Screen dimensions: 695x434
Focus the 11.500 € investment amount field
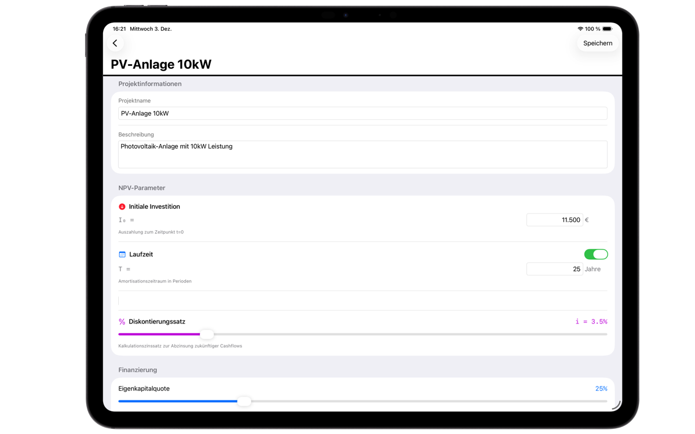pyautogui.click(x=554, y=219)
